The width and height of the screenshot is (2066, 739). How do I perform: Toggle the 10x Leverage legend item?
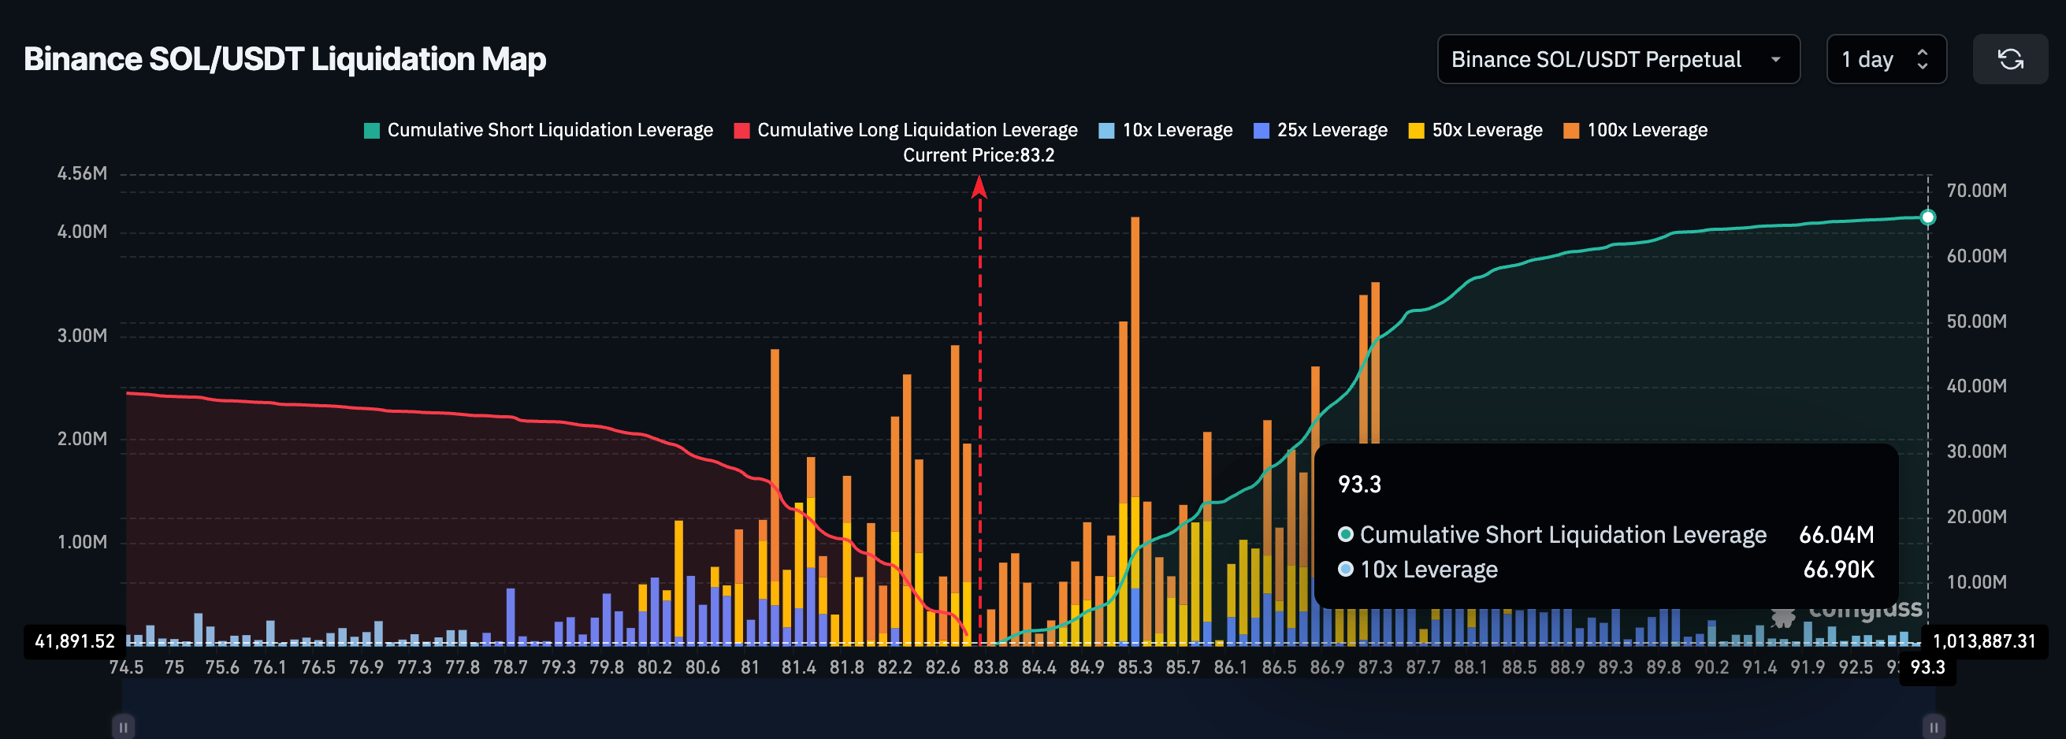click(x=1176, y=131)
